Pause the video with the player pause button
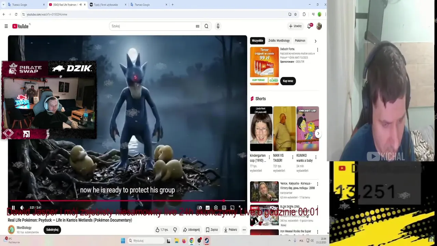Image resolution: width=437 pixels, height=246 pixels. click(x=13, y=208)
